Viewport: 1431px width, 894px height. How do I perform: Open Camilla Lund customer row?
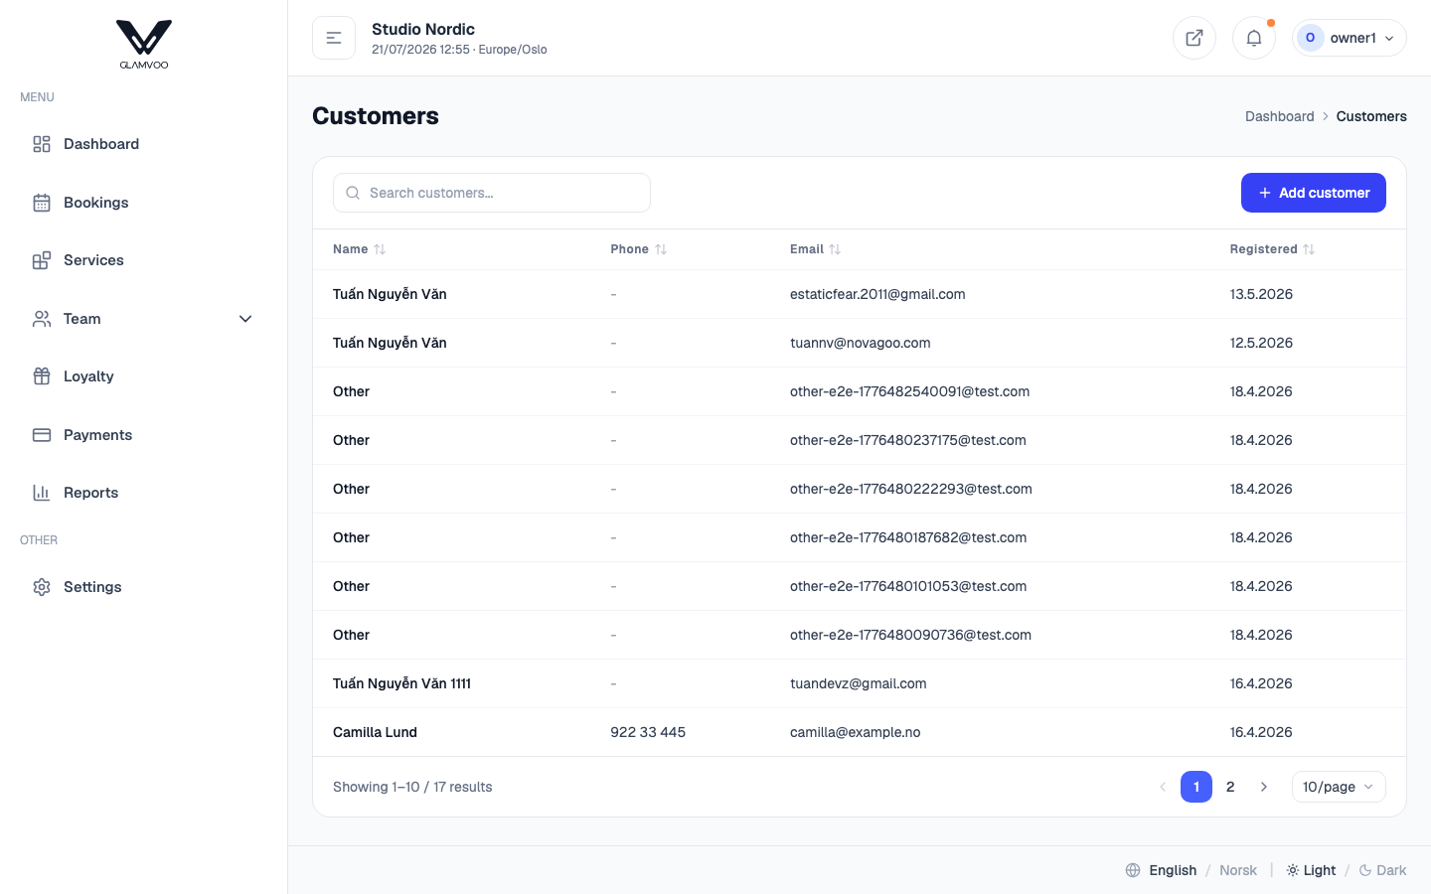[860, 732]
